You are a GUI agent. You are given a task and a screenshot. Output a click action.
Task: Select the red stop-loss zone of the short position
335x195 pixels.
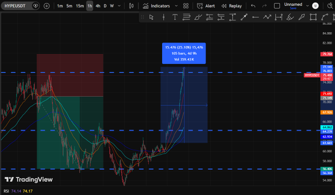coord(70,75)
